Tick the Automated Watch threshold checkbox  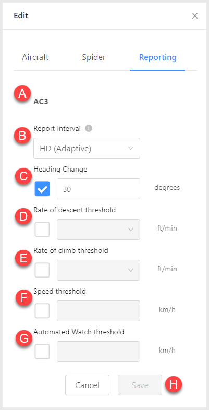coord(42,352)
